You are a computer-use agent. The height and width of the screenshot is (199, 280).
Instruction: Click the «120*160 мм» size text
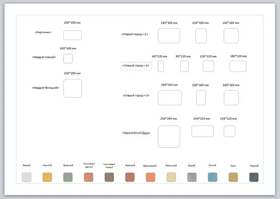click(x=200, y=23)
